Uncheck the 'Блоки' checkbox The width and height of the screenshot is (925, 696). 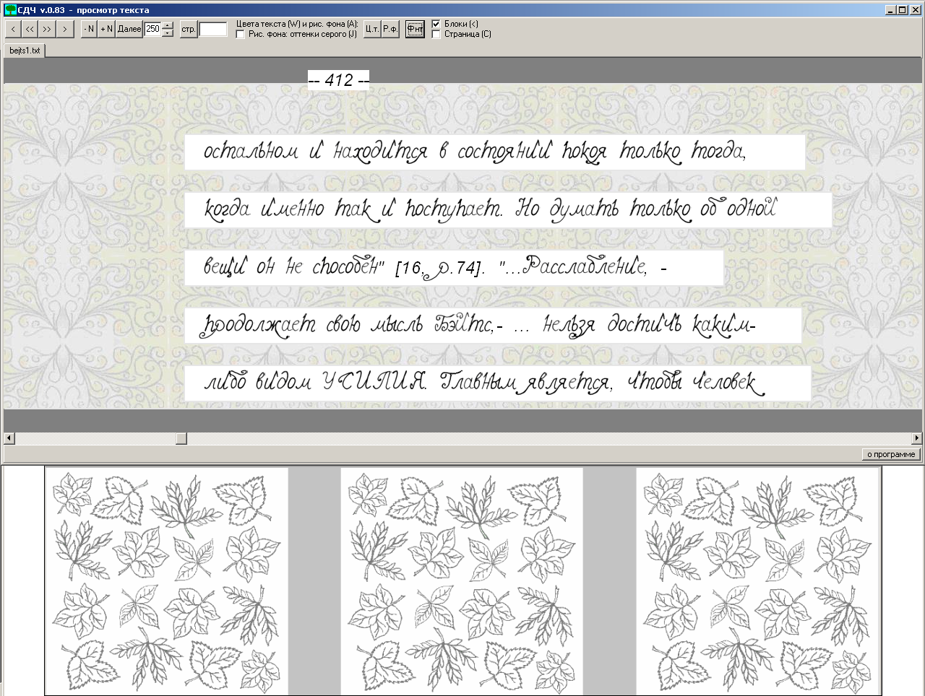tap(436, 24)
